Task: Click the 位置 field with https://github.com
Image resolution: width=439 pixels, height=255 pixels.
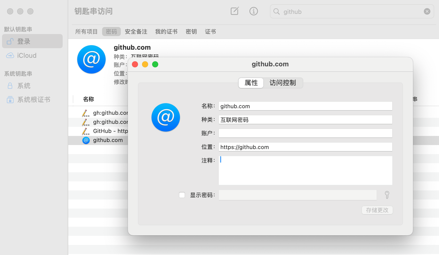Action: point(305,147)
